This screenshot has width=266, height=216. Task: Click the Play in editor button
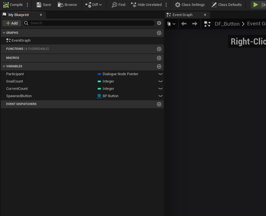256,5
